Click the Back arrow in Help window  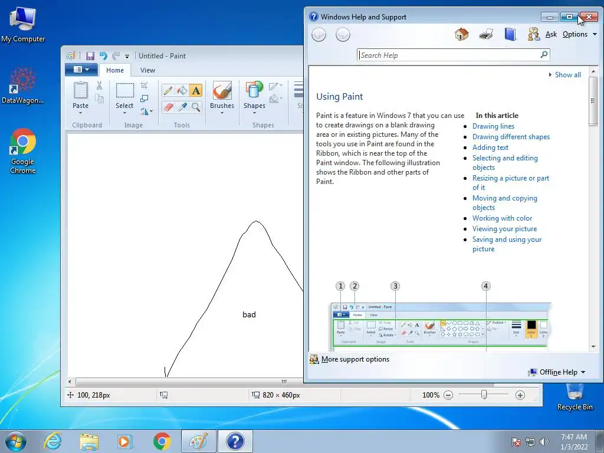click(x=319, y=35)
